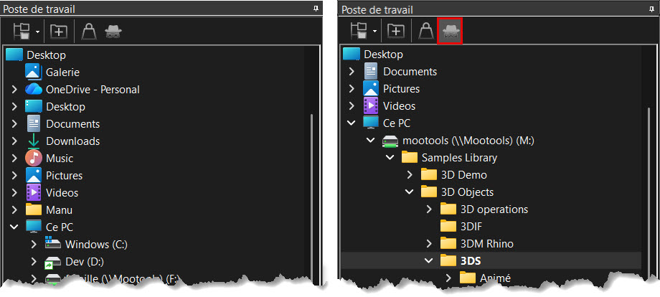Click the Dev (D:) drive icon

[x=53, y=262]
